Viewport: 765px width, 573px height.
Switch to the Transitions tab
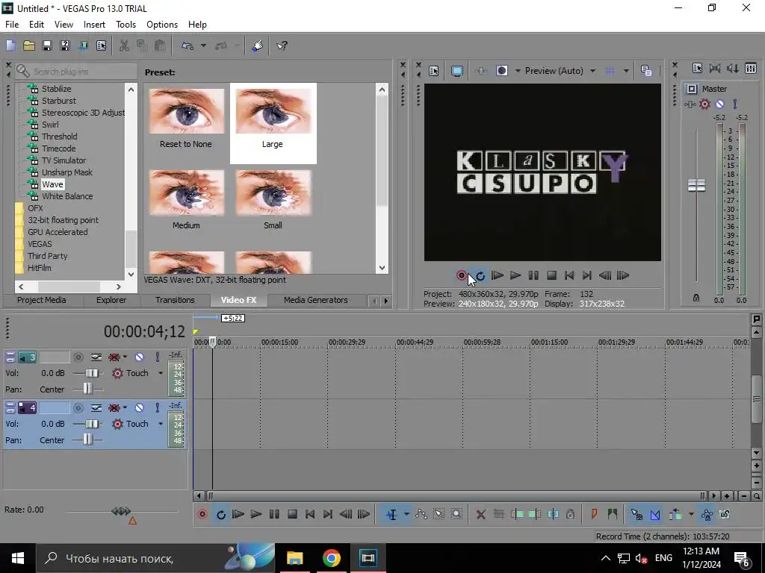click(x=175, y=300)
